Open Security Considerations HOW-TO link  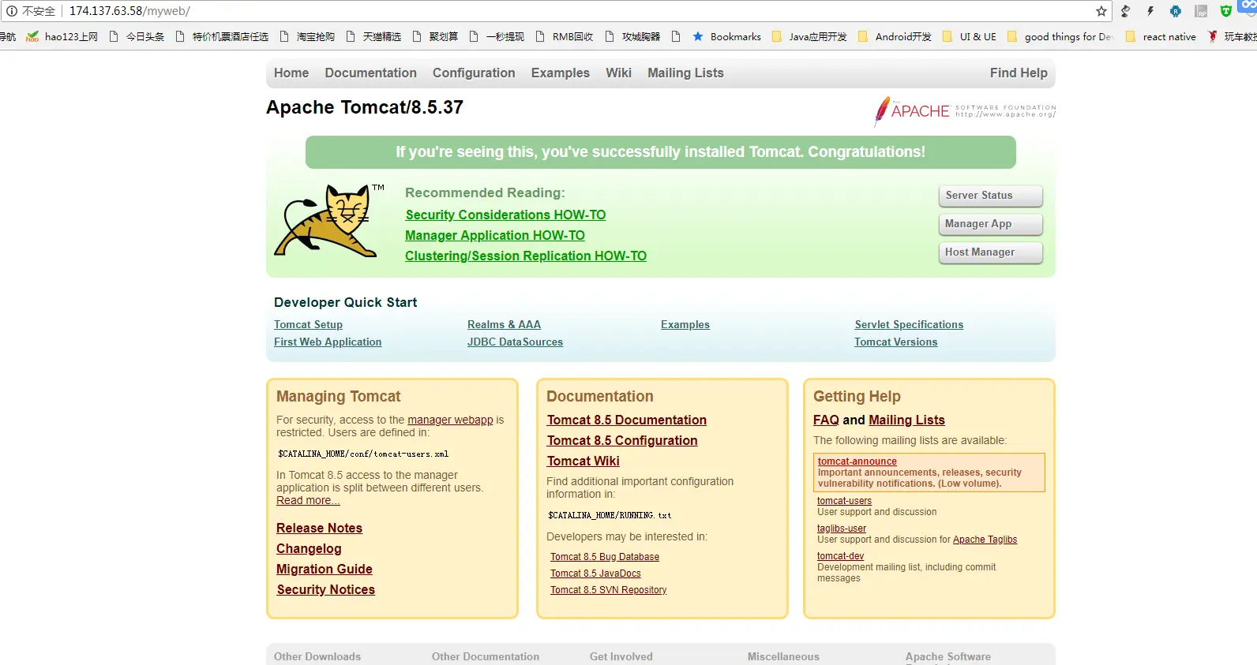[x=505, y=215]
